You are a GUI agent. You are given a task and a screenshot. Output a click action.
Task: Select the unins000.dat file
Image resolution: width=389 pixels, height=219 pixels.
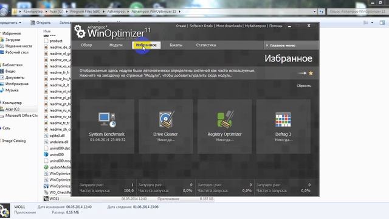60,148
